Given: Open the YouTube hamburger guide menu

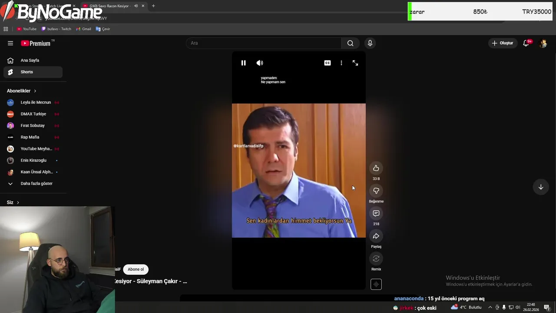Looking at the screenshot, I should tap(10, 43).
